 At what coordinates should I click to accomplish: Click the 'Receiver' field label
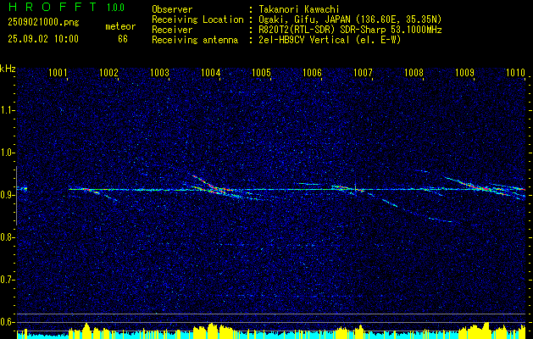172,30
